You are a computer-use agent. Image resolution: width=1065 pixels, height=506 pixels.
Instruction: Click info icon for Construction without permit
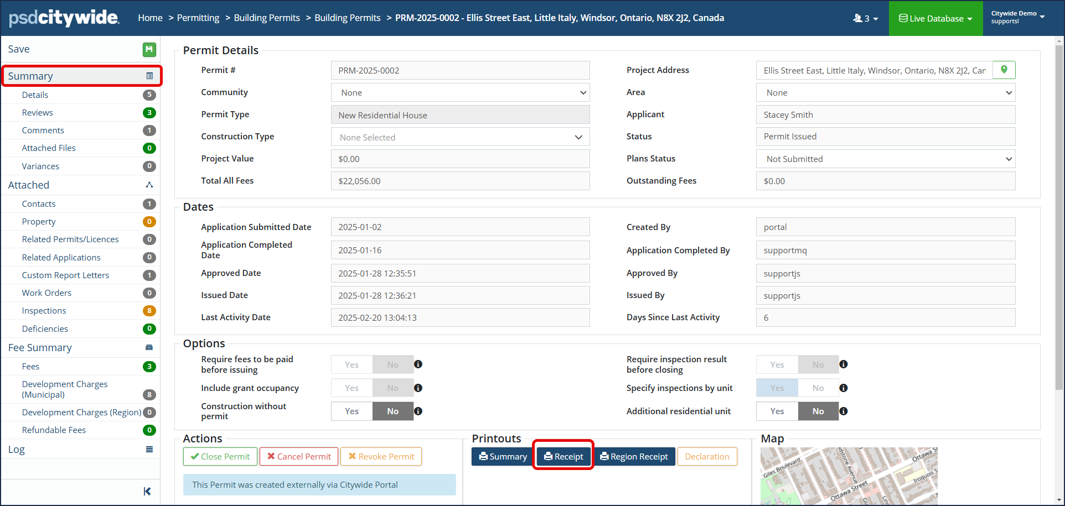418,411
